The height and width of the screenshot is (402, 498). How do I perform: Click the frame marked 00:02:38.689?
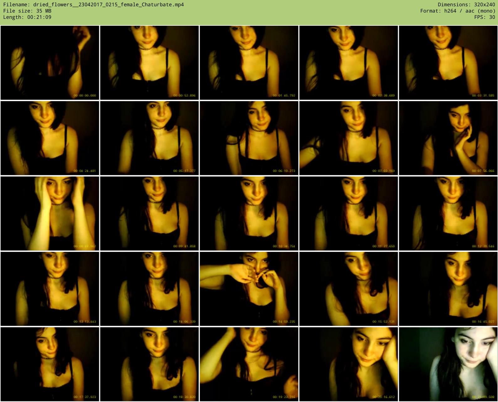coord(348,63)
